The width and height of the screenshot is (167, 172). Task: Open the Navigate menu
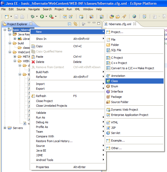[34, 9]
